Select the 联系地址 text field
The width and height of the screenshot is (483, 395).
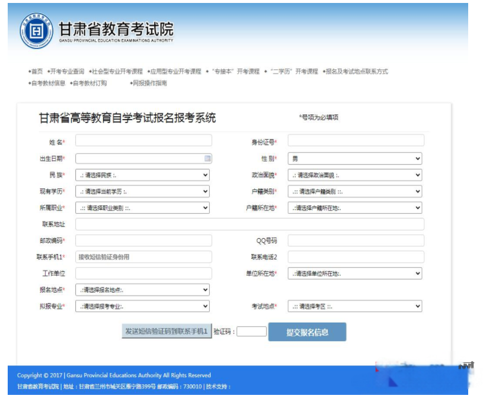[250, 224]
